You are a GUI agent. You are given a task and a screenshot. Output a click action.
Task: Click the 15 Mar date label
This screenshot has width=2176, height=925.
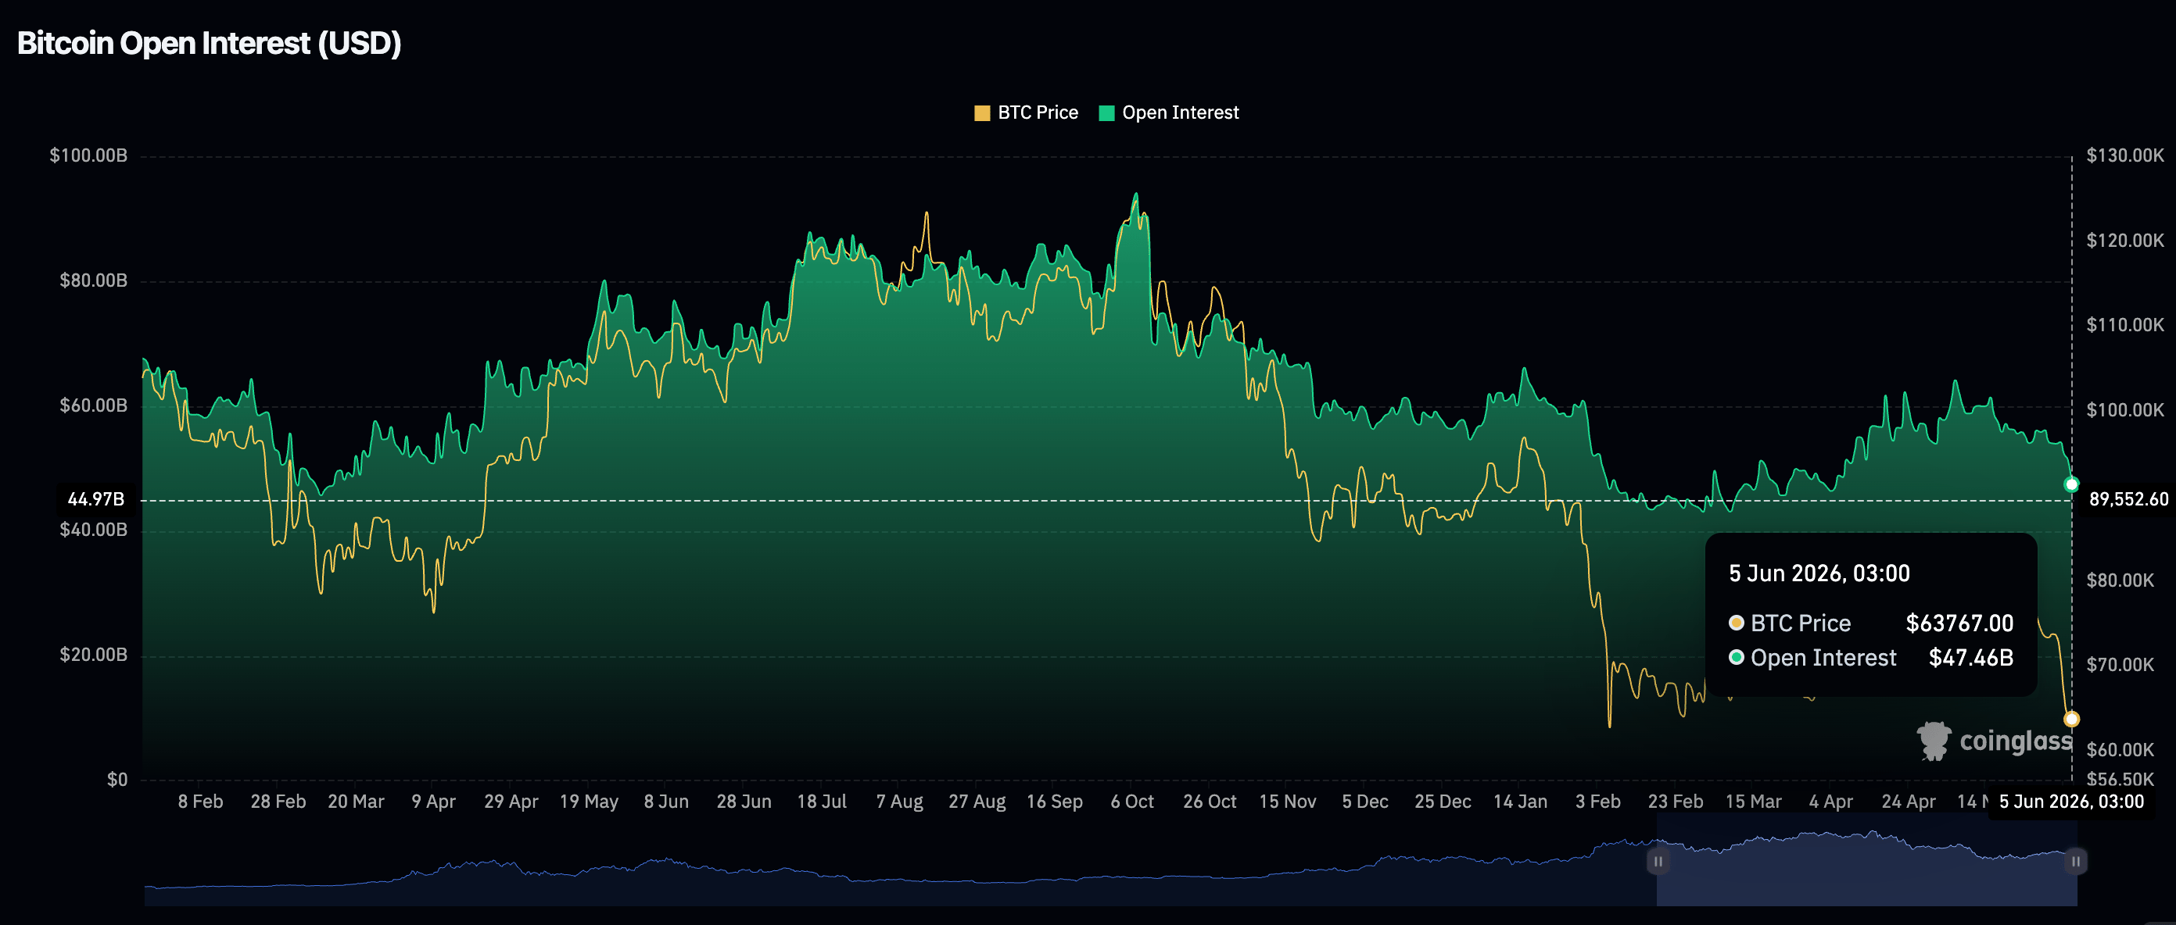[x=1754, y=802]
